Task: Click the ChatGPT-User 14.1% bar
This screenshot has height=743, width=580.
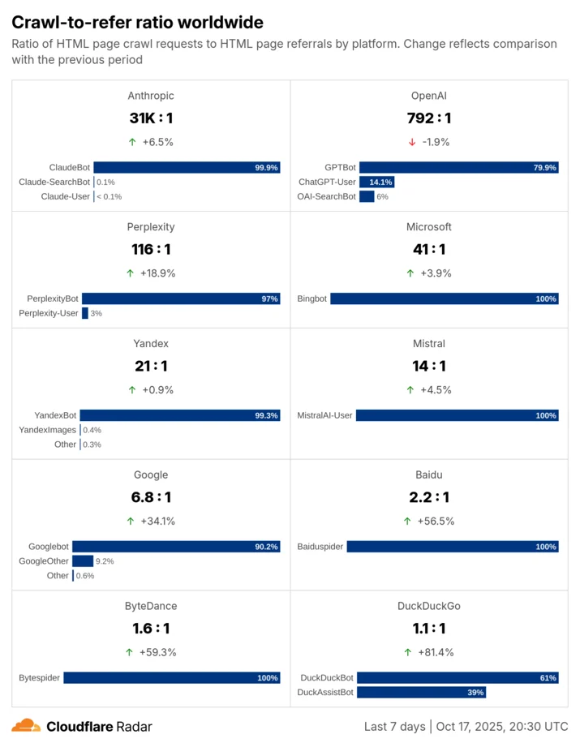Action: tap(376, 183)
